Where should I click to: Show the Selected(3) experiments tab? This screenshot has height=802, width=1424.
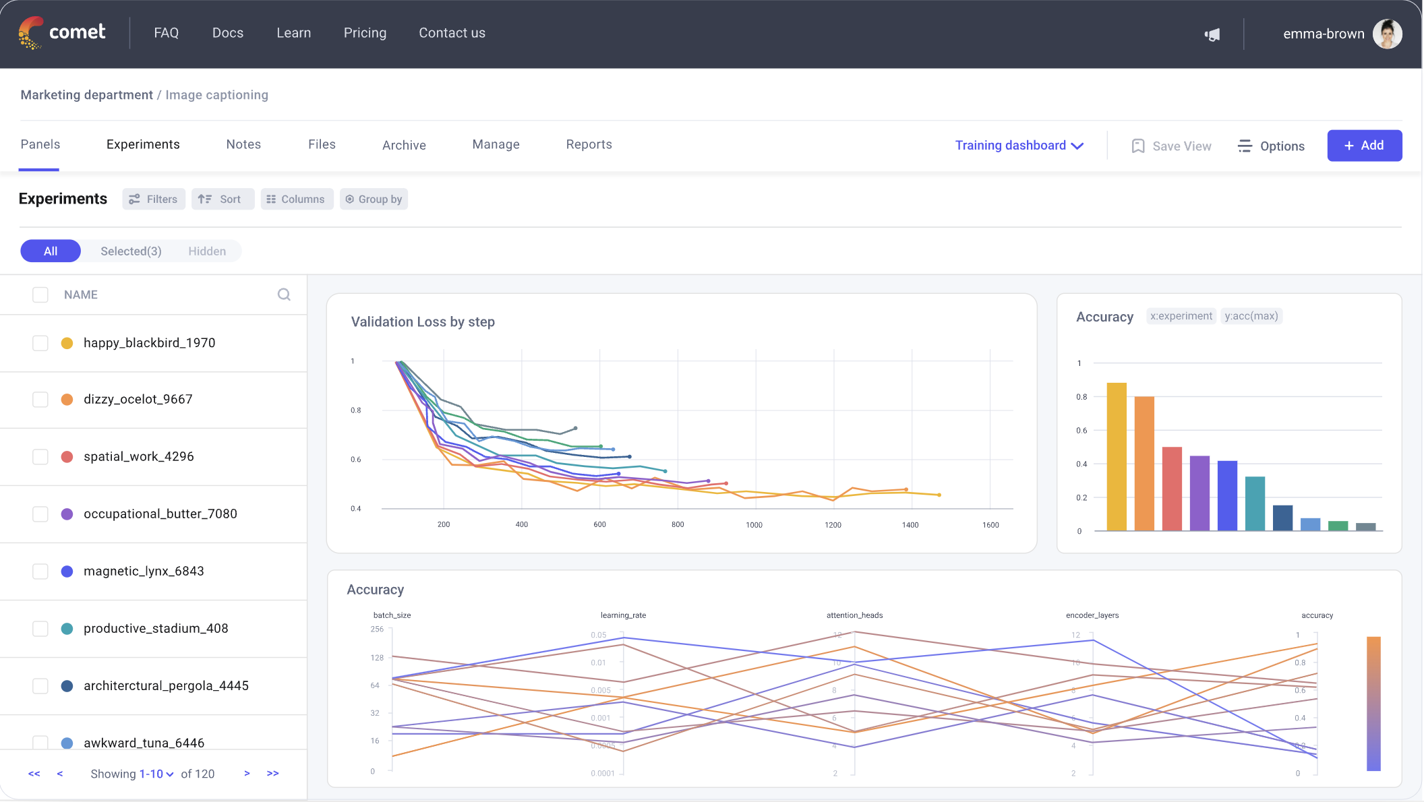coord(131,251)
